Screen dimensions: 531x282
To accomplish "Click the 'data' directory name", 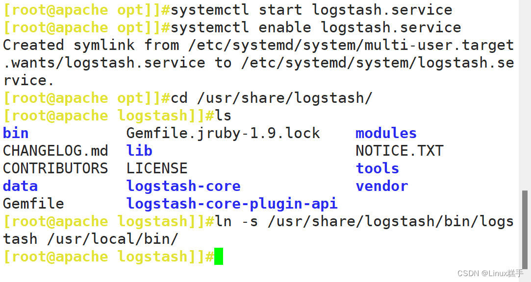I will coord(20,186).
